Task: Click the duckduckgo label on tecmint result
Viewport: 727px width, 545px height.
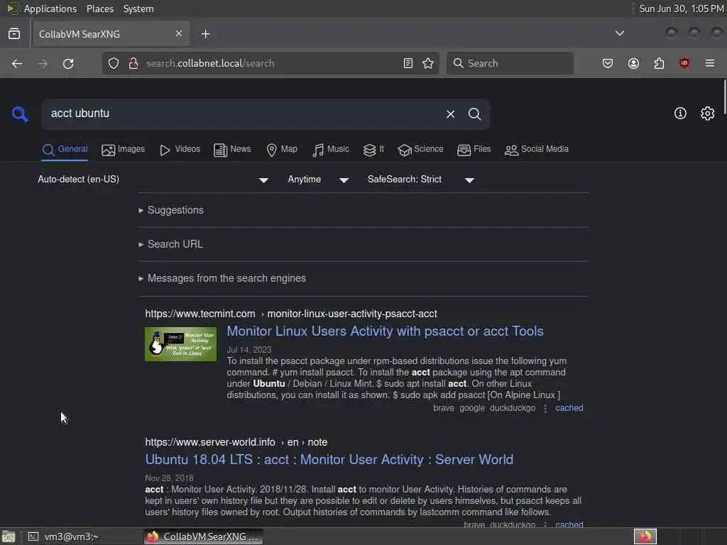Action: click(513, 408)
